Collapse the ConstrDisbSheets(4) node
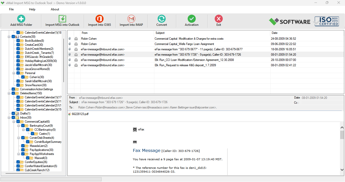 point(19,138)
